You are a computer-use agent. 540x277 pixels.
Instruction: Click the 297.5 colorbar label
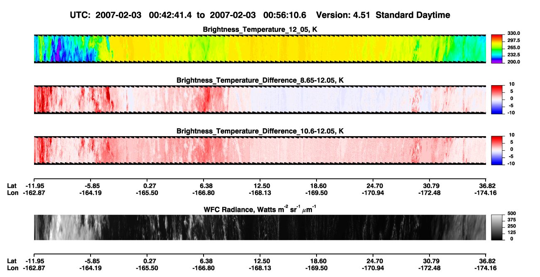coord(514,40)
